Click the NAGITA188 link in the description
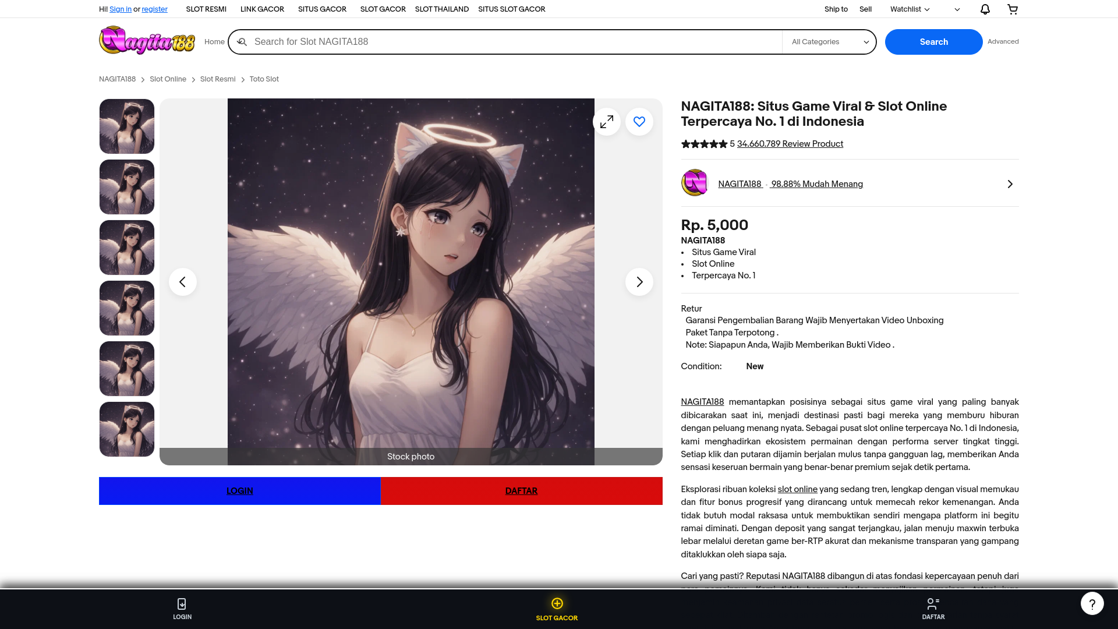Viewport: 1118px width, 629px height. tap(702, 402)
